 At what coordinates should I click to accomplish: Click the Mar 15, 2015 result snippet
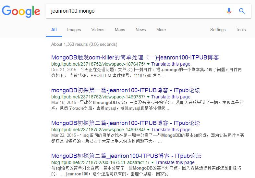coord(147,105)
